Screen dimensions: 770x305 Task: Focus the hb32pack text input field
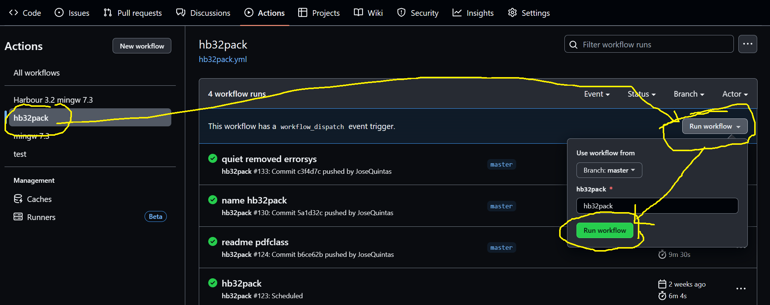point(657,206)
